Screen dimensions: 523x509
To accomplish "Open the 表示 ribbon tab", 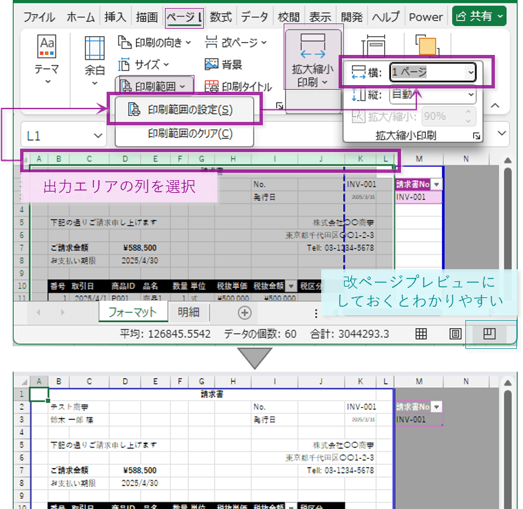I will point(320,17).
